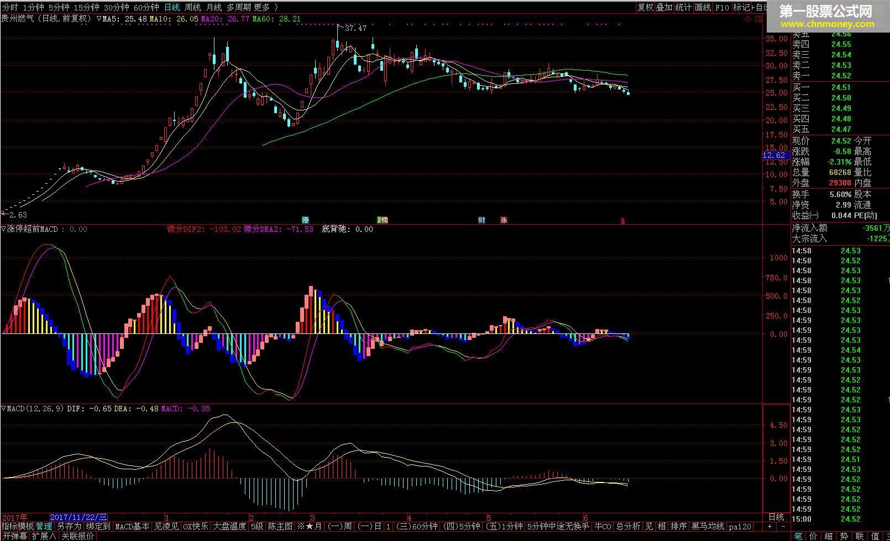Open the 势 tab in side panel
This screenshot has height=541, width=890.
click(845, 536)
